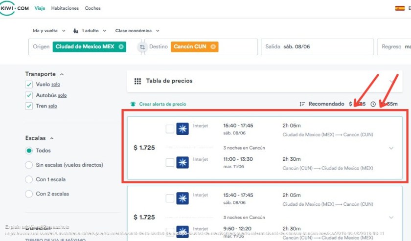
Task: Remove Cancún CUN destination tag
Action: [213, 46]
